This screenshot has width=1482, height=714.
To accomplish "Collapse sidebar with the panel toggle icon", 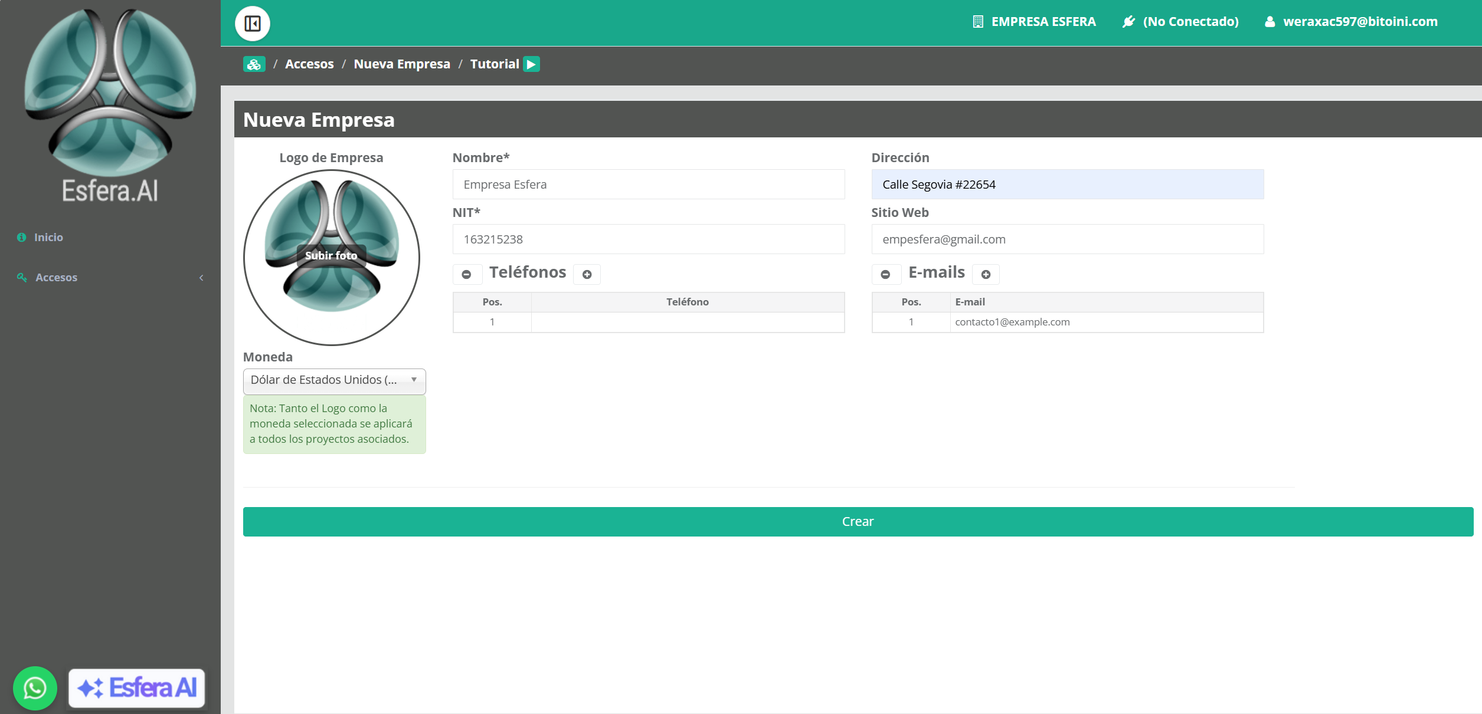I will click(253, 24).
